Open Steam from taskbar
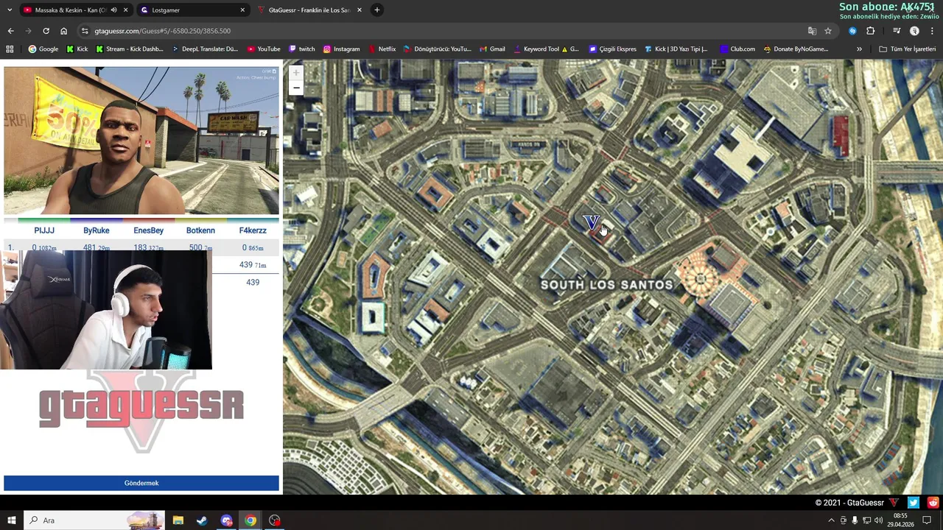 tap(202, 520)
